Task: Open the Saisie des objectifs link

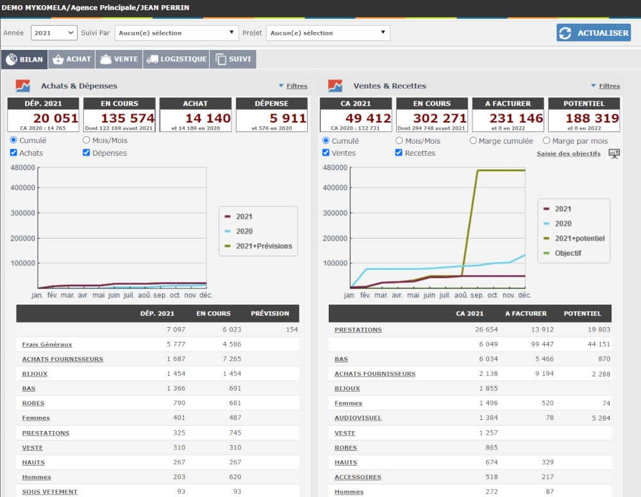Action: pyautogui.click(x=568, y=154)
